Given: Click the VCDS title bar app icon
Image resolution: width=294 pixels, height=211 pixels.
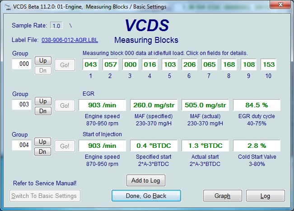Looking at the screenshot, I should point(8,7).
